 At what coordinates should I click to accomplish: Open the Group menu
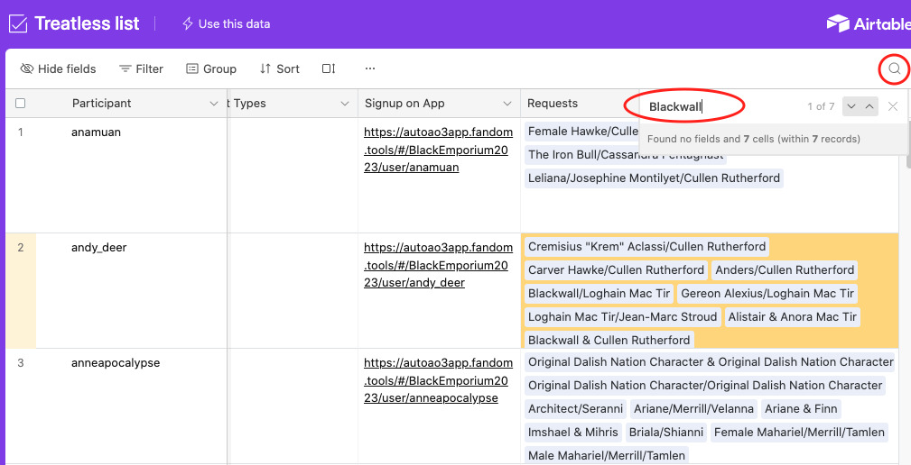click(x=211, y=69)
